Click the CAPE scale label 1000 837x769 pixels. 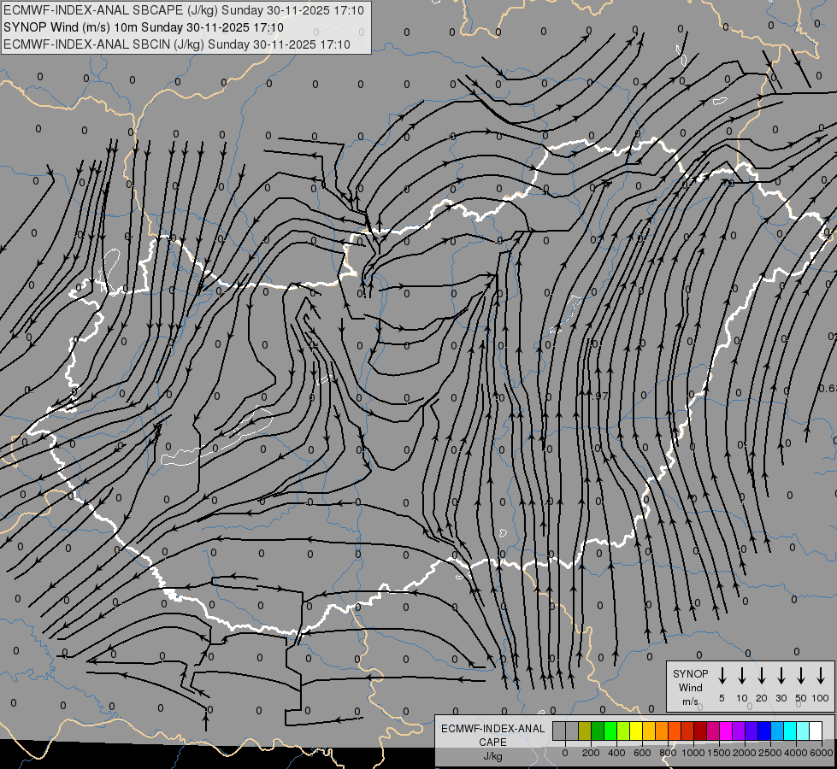(x=693, y=753)
